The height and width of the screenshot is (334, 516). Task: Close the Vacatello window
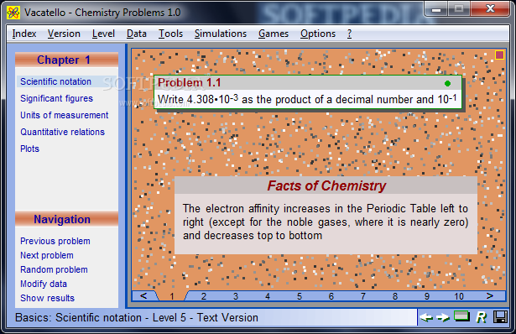[490, 9]
